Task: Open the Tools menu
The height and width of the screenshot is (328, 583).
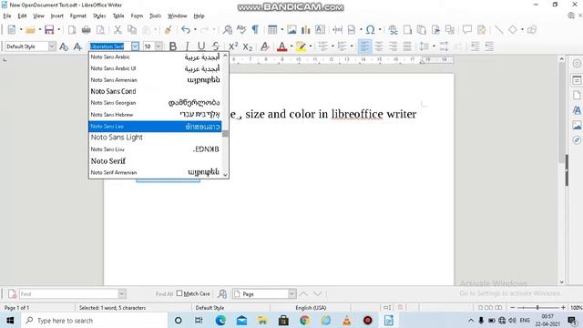Action: [x=155, y=16]
